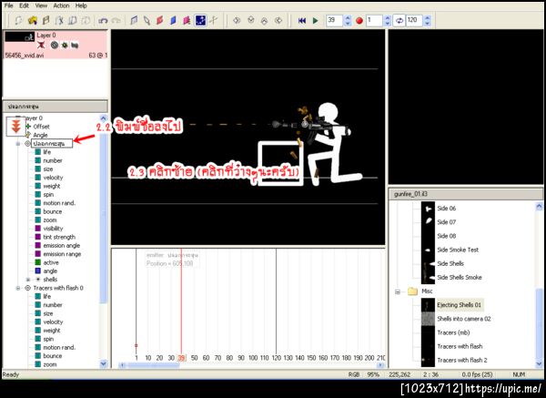Click the gear icon under Layer 0
Screen dimensions: 546x398
[65, 45]
